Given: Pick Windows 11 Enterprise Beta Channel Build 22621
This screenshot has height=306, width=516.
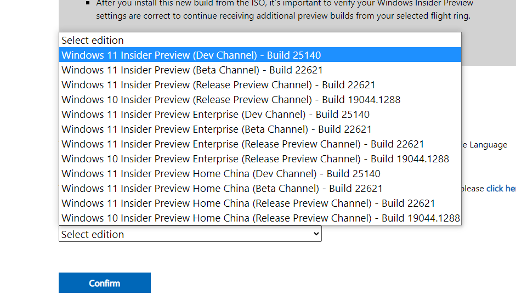Looking at the screenshot, I should 217,129.
